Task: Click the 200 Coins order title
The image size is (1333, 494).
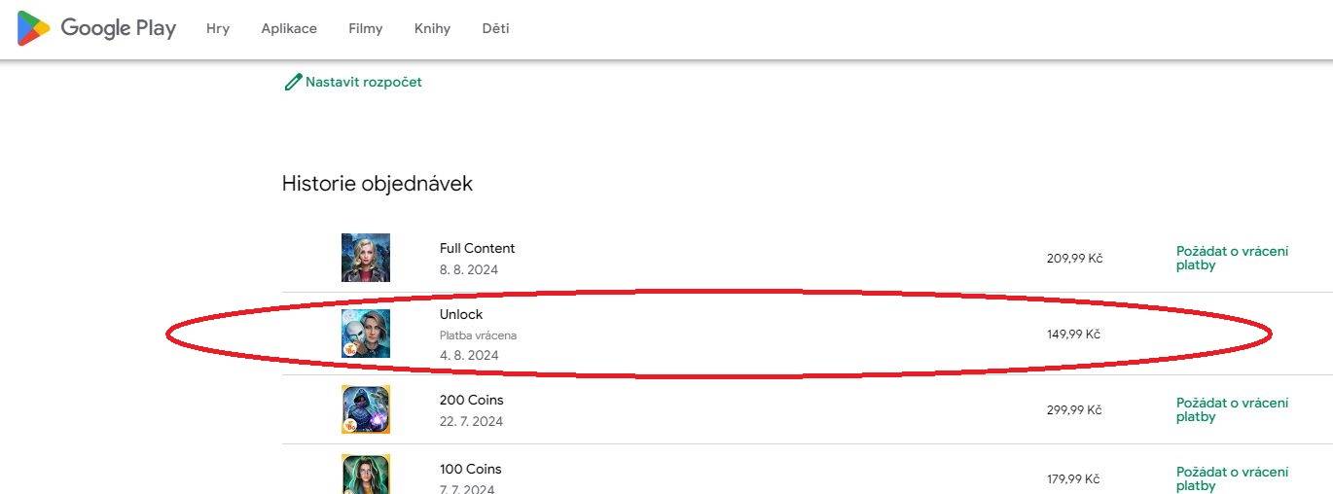Action: (x=472, y=400)
